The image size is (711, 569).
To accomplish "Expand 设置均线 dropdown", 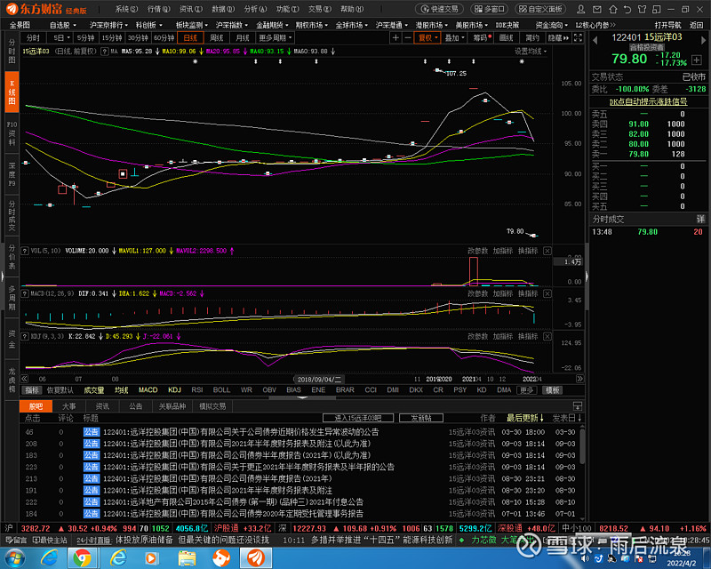I will [530, 52].
